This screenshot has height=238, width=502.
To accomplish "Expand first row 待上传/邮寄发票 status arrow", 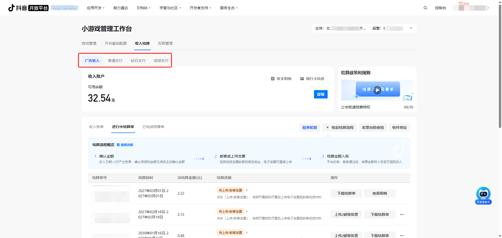I will tap(247, 190).
